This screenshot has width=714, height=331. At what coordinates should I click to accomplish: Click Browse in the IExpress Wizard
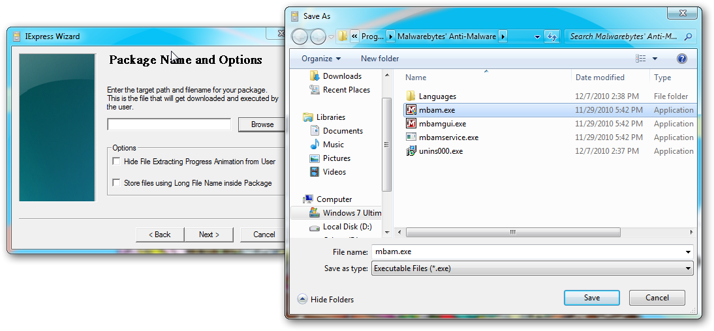(262, 124)
